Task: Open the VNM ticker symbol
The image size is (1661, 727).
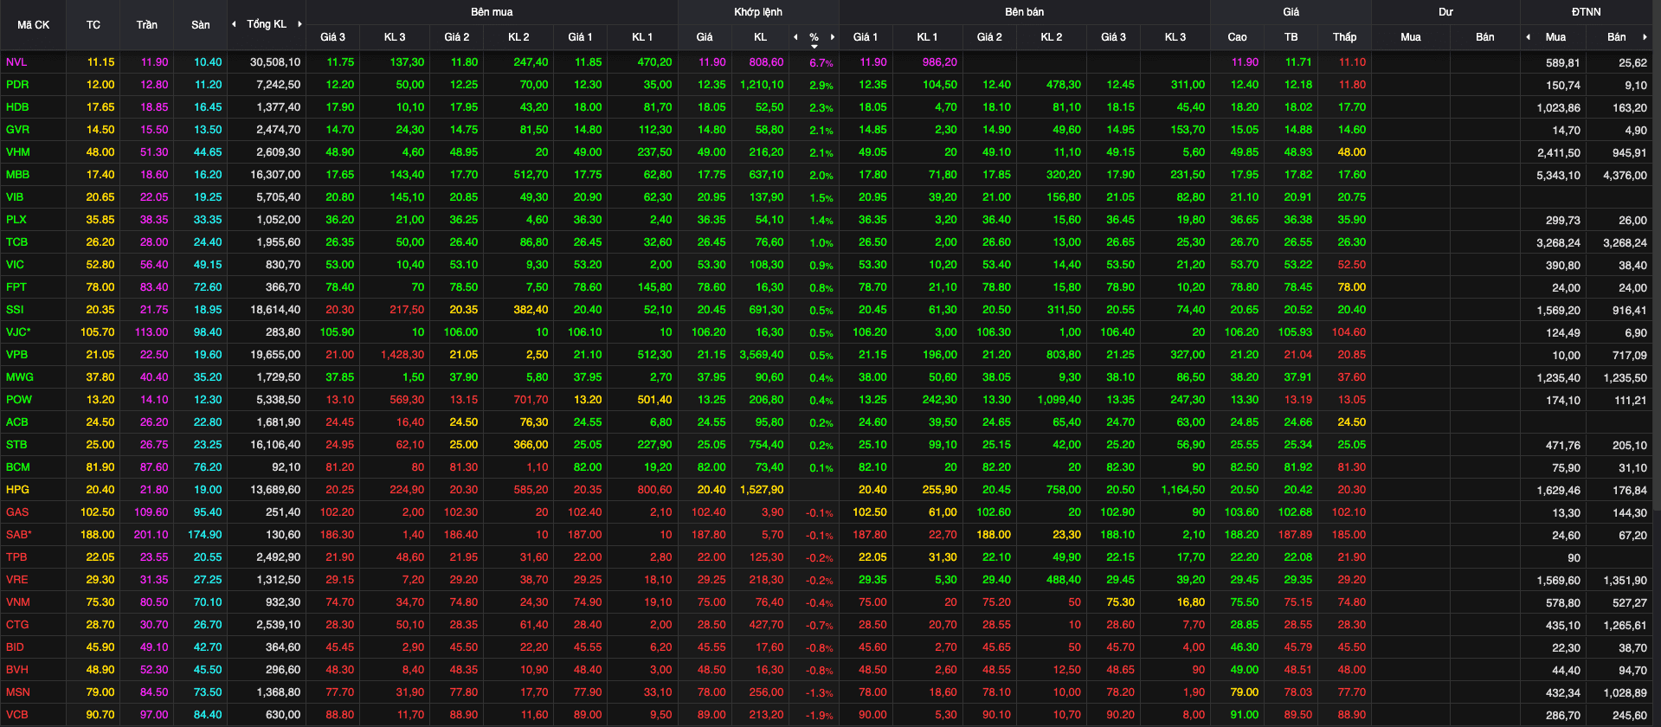Action: (x=18, y=602)
